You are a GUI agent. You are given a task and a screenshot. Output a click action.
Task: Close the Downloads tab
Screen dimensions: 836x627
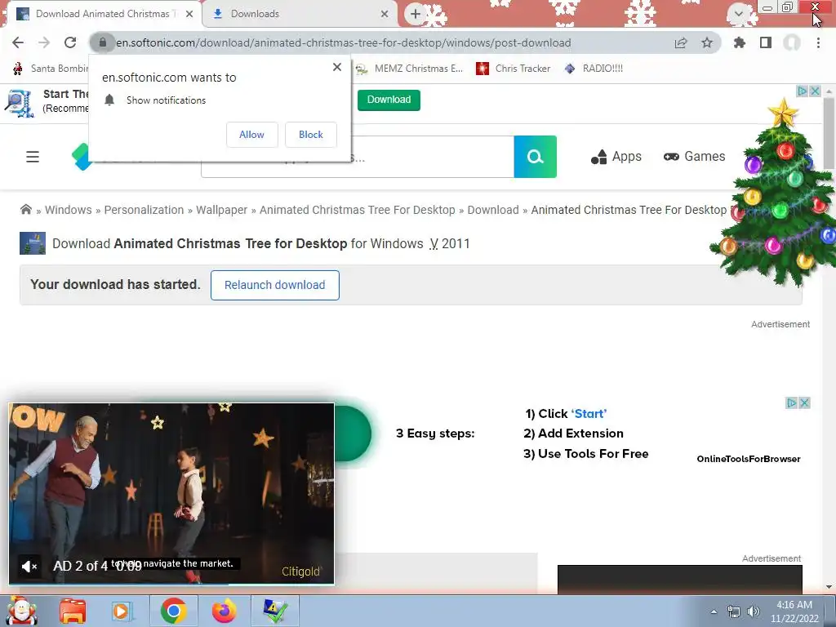click(385, 14)
